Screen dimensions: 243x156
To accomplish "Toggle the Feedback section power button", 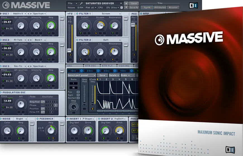I will [x=37, y=119].
